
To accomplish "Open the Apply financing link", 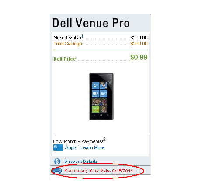I will [x=71, y=147].
